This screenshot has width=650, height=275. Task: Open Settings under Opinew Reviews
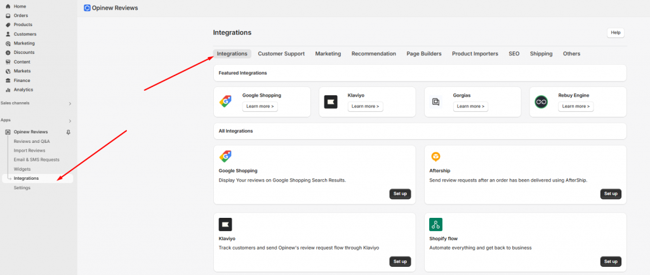[x=22, y=188]
